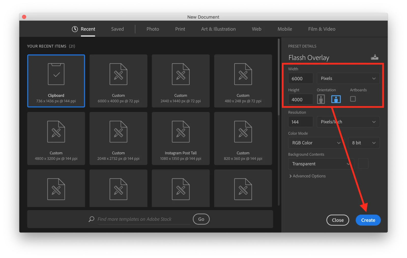Open the Film & Video tab

click(322, 29)
